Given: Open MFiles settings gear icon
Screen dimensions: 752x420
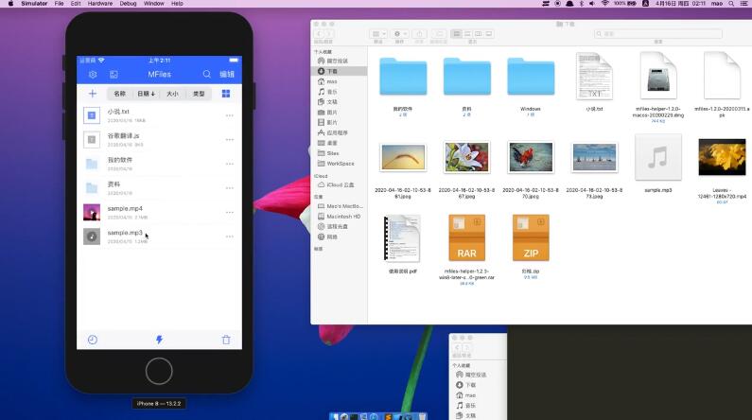Looking at the screenshot, I should [x=93, y=74].
